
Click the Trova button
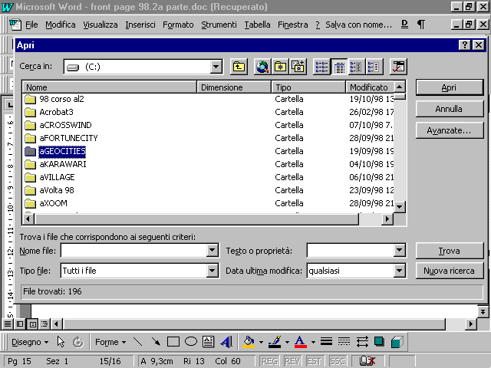point(450,251)
